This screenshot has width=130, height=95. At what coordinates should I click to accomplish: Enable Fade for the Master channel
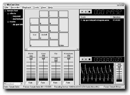click(x=27, y=83)
